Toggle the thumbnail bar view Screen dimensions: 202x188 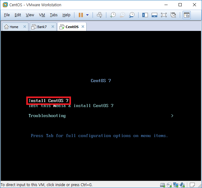pos(154,15)
